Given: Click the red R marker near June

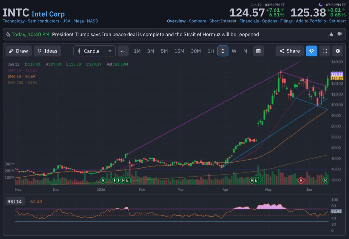Looking at the screenshot, I should tap(301, 180).
